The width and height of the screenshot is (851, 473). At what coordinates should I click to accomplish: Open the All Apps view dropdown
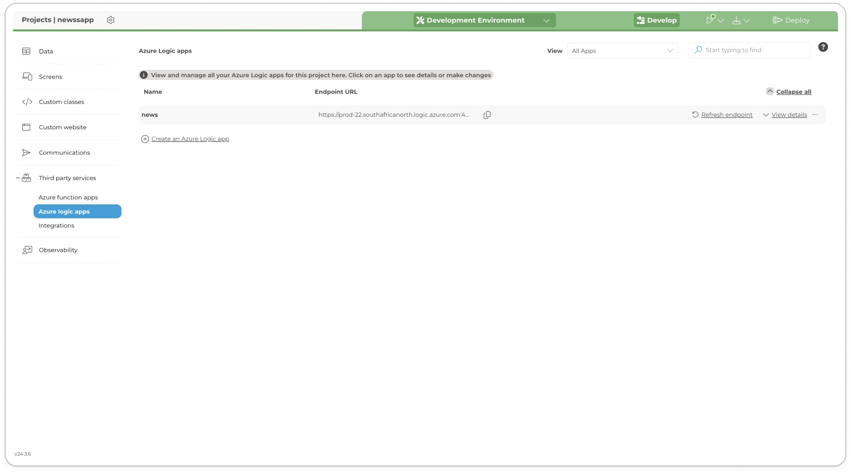point(622,51)
